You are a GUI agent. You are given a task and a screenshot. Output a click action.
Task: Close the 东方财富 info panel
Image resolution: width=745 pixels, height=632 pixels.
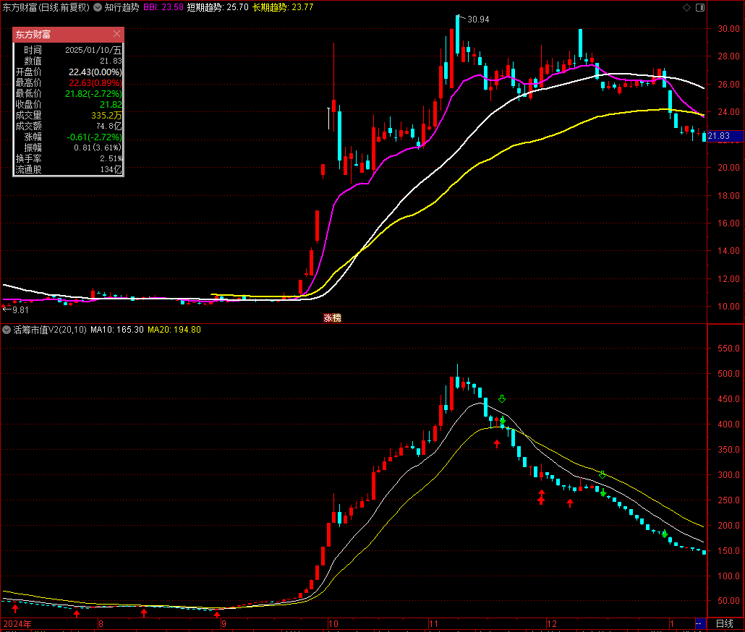pos(117,34)
